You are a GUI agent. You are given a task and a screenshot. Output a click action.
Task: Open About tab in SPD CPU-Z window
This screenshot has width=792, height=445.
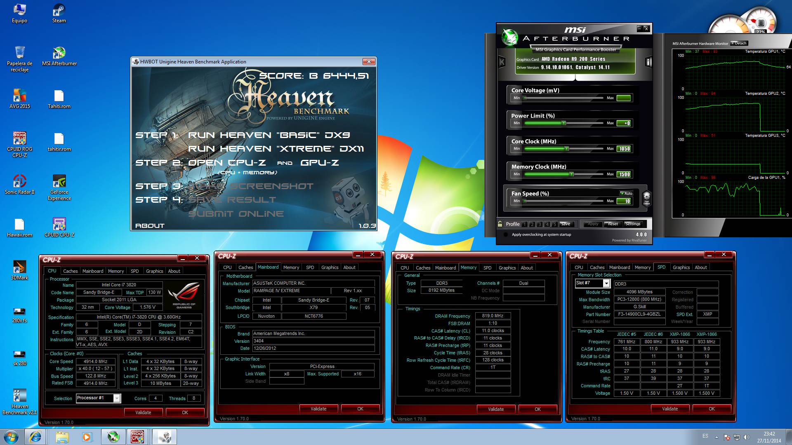700,267
